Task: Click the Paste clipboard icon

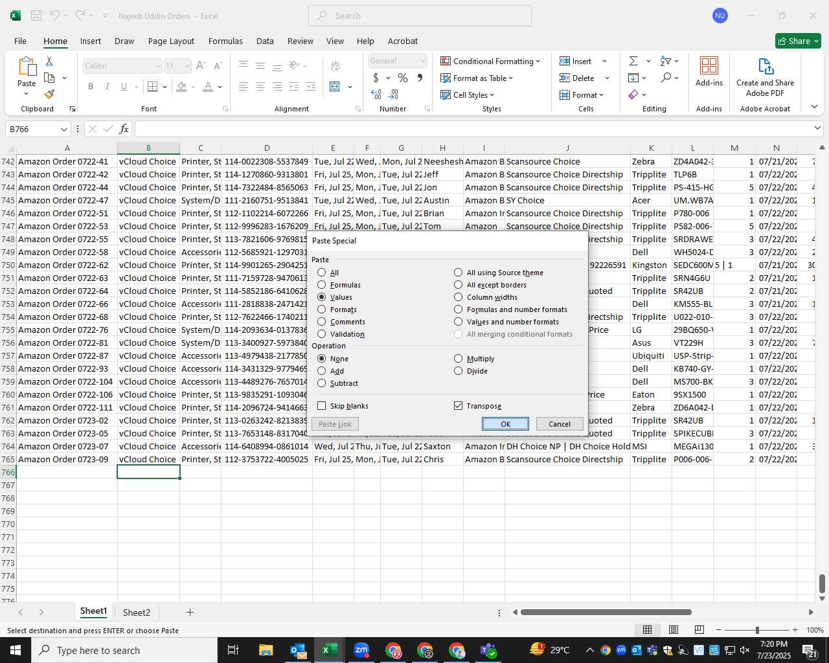Action: tap(27, 67)
